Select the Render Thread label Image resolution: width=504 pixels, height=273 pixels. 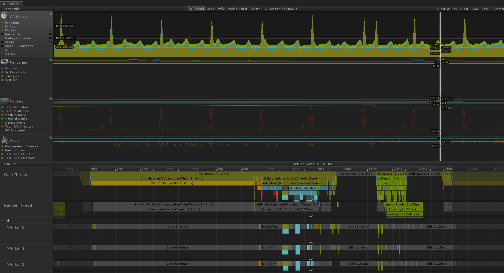(18, 205)
